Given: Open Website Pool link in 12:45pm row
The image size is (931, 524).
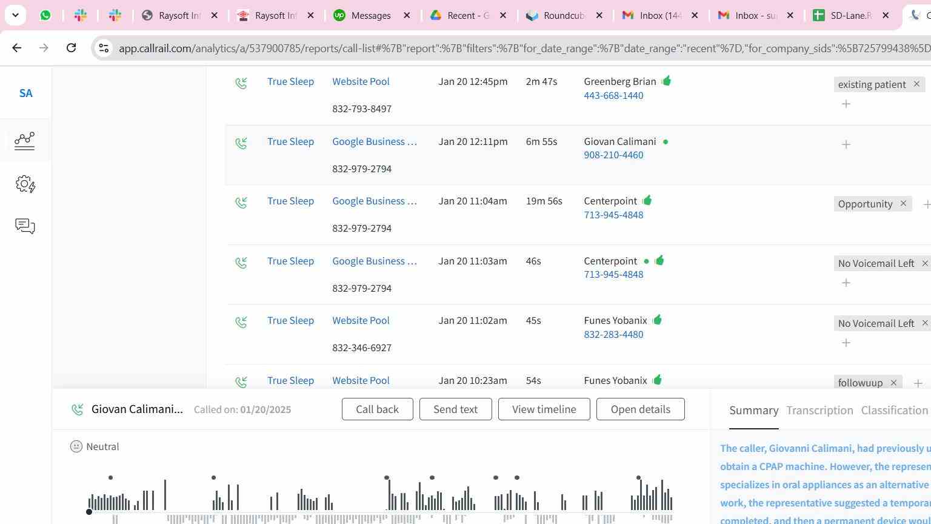Looking at the screenshot, I should tap(361, 81).
